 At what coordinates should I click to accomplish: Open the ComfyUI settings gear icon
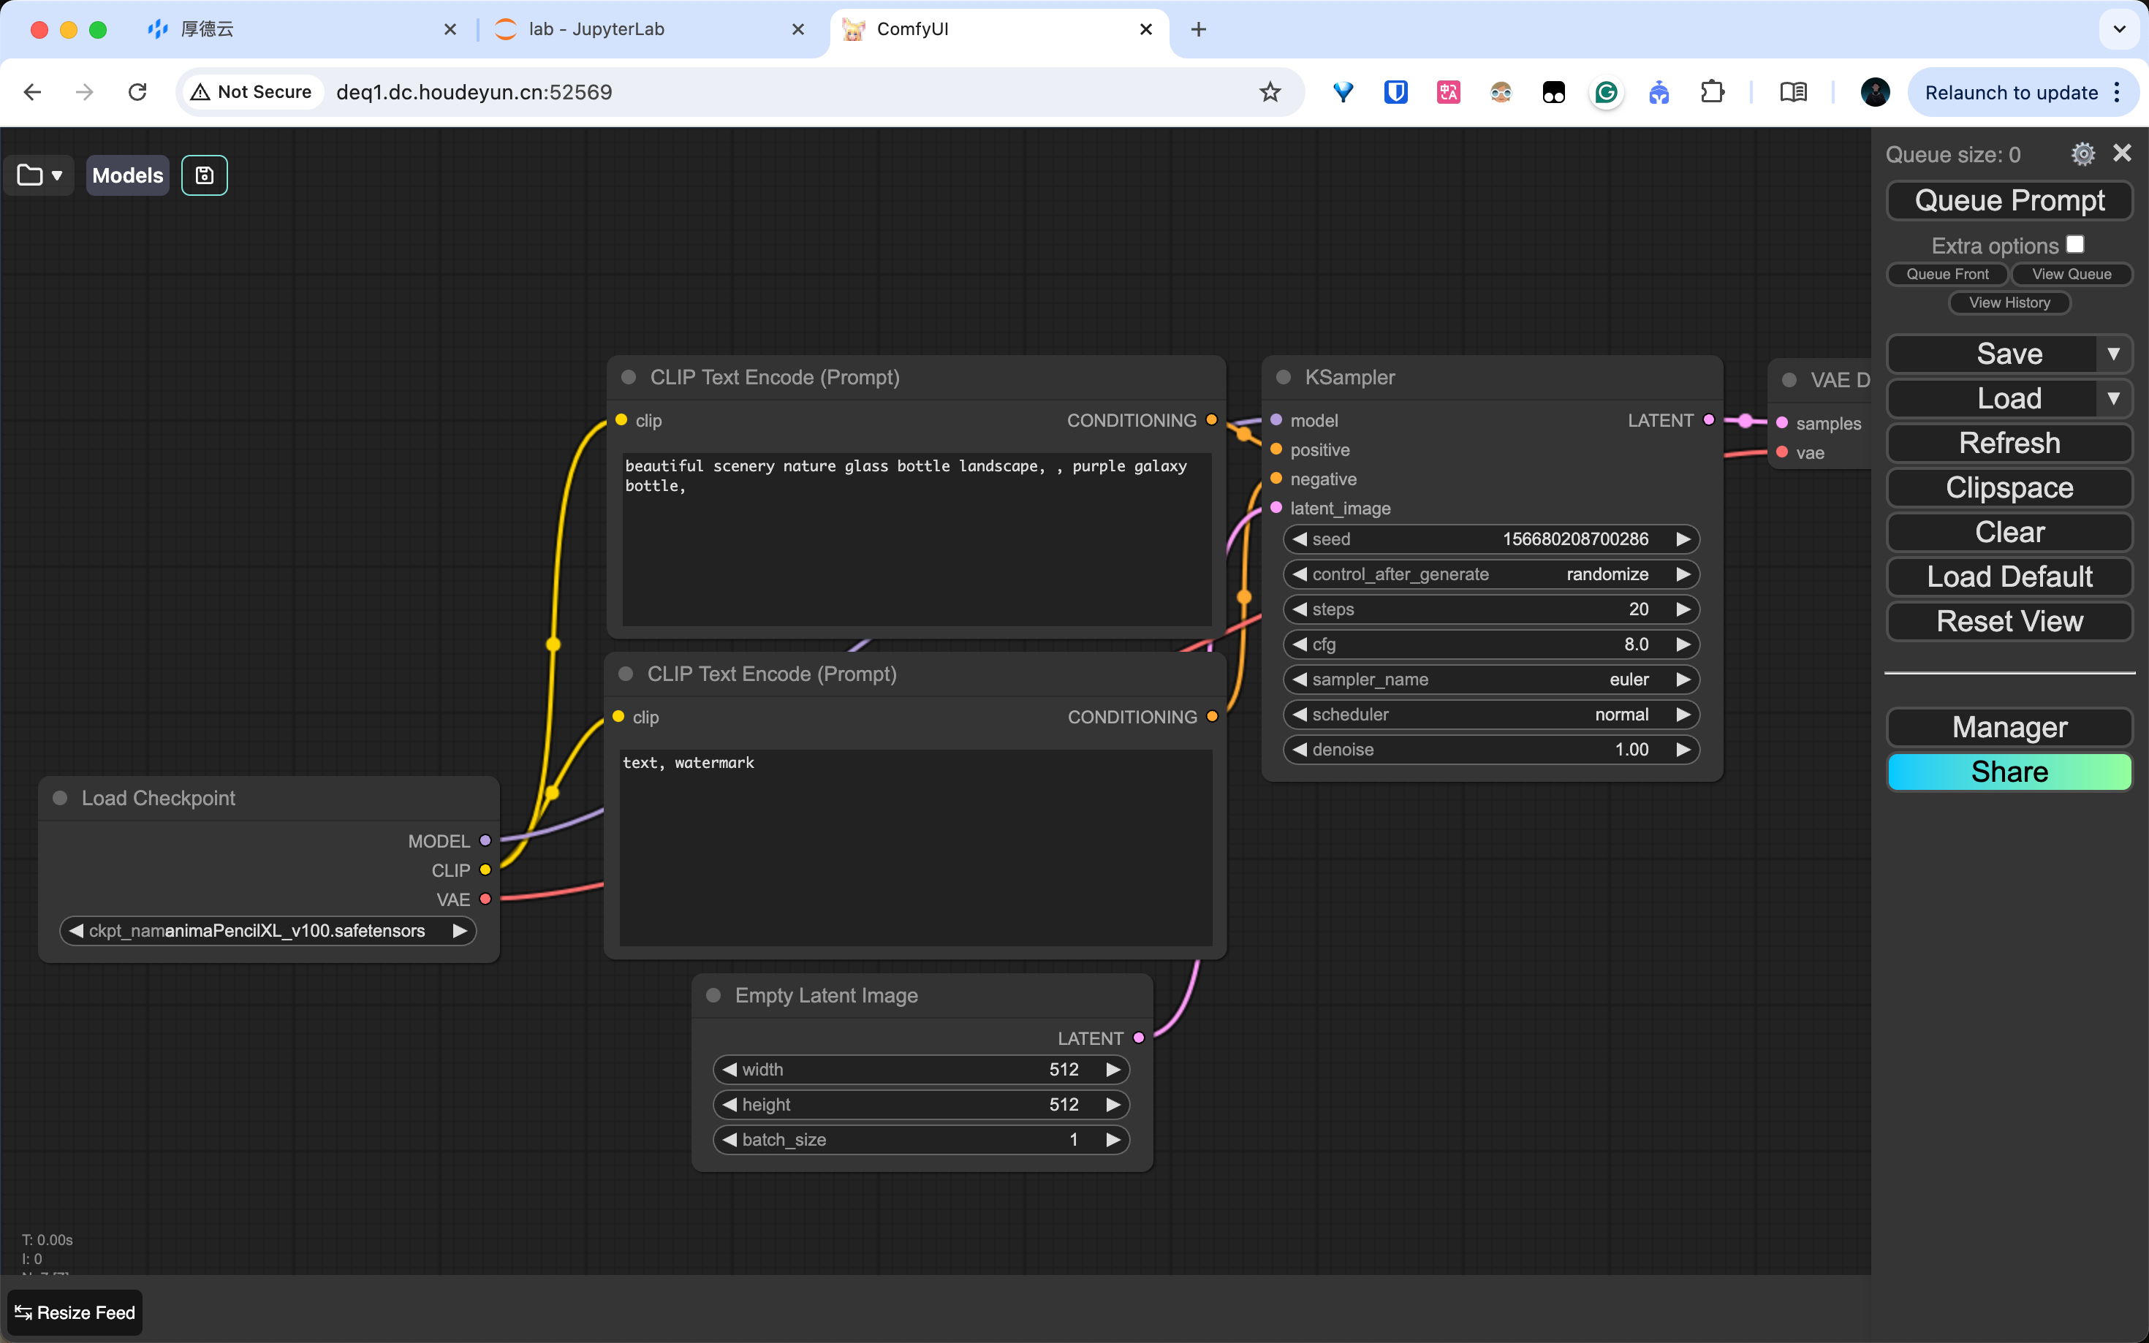click(2082, 155)
